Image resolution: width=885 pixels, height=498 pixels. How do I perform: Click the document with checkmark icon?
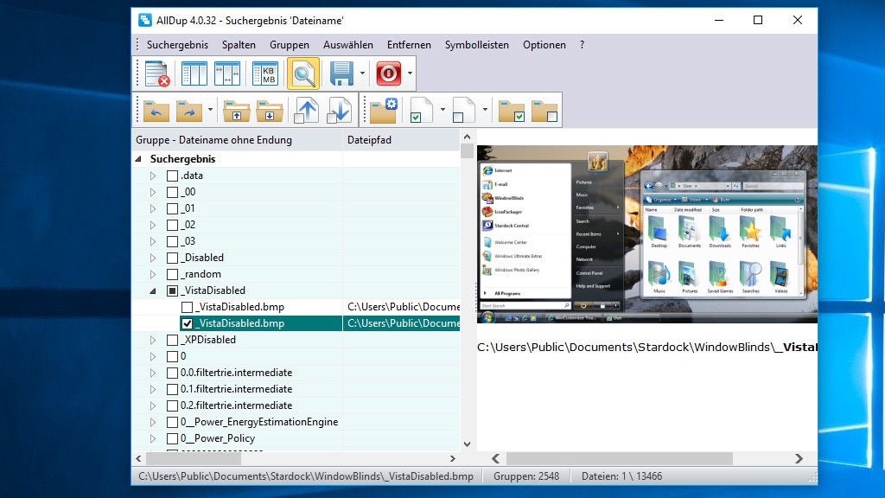[421, 110]
